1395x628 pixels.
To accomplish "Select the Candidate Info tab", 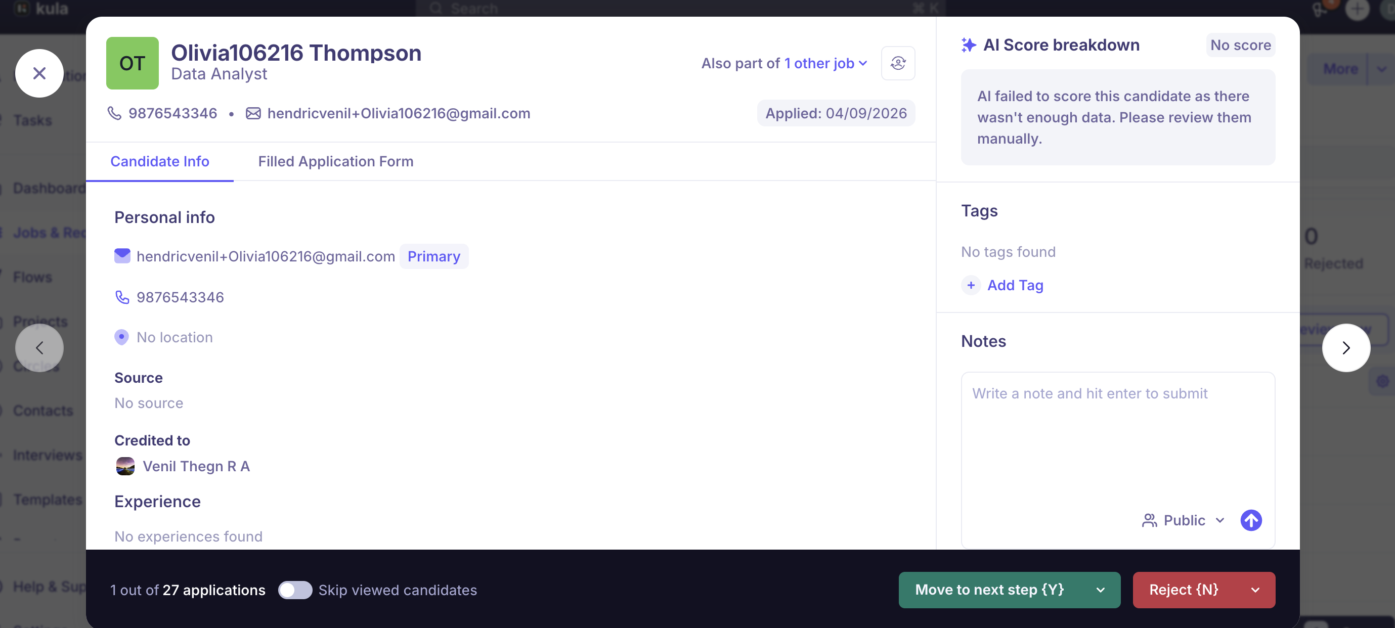I will [x=160, y=161].
